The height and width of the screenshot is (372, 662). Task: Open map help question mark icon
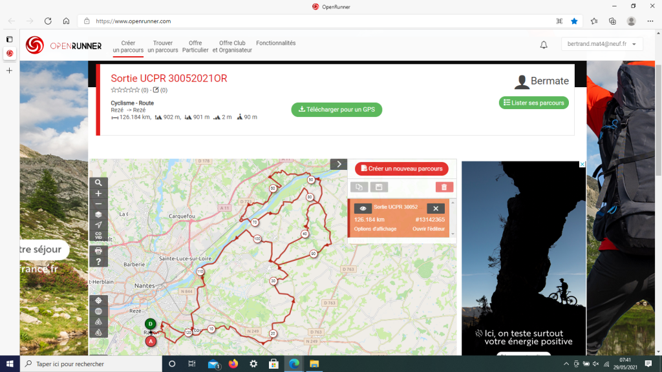[x=98, y=262]
